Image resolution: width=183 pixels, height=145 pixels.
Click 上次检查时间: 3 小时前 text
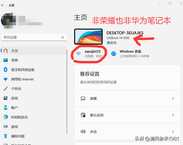[x=134, y=56]
